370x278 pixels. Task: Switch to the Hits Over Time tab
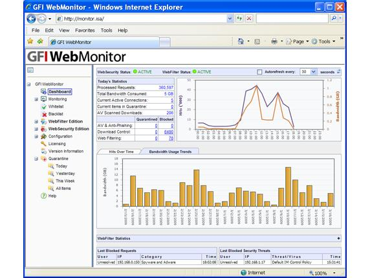pyautogui.click(x=121, y=152)
